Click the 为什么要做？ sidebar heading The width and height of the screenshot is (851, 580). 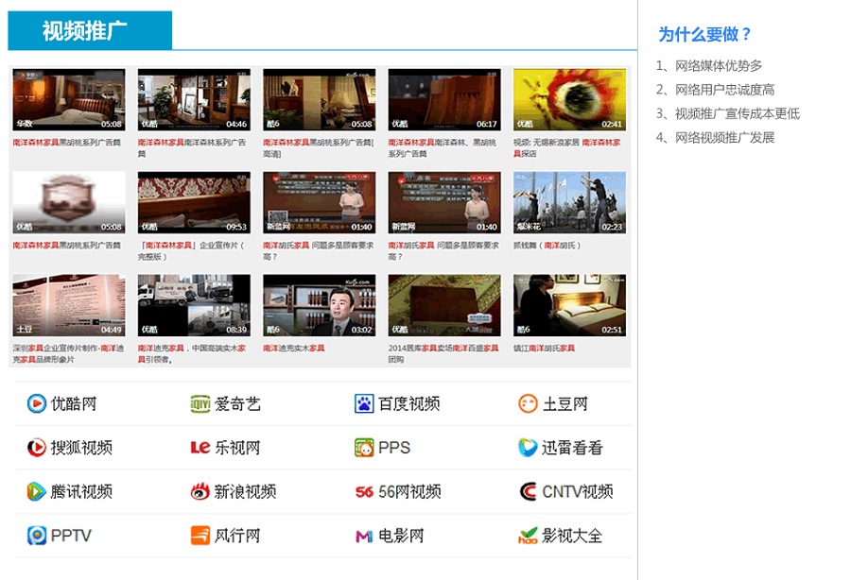pos(704,34)
